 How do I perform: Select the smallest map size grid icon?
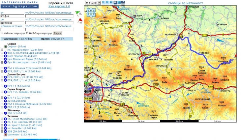pos(103,2)
